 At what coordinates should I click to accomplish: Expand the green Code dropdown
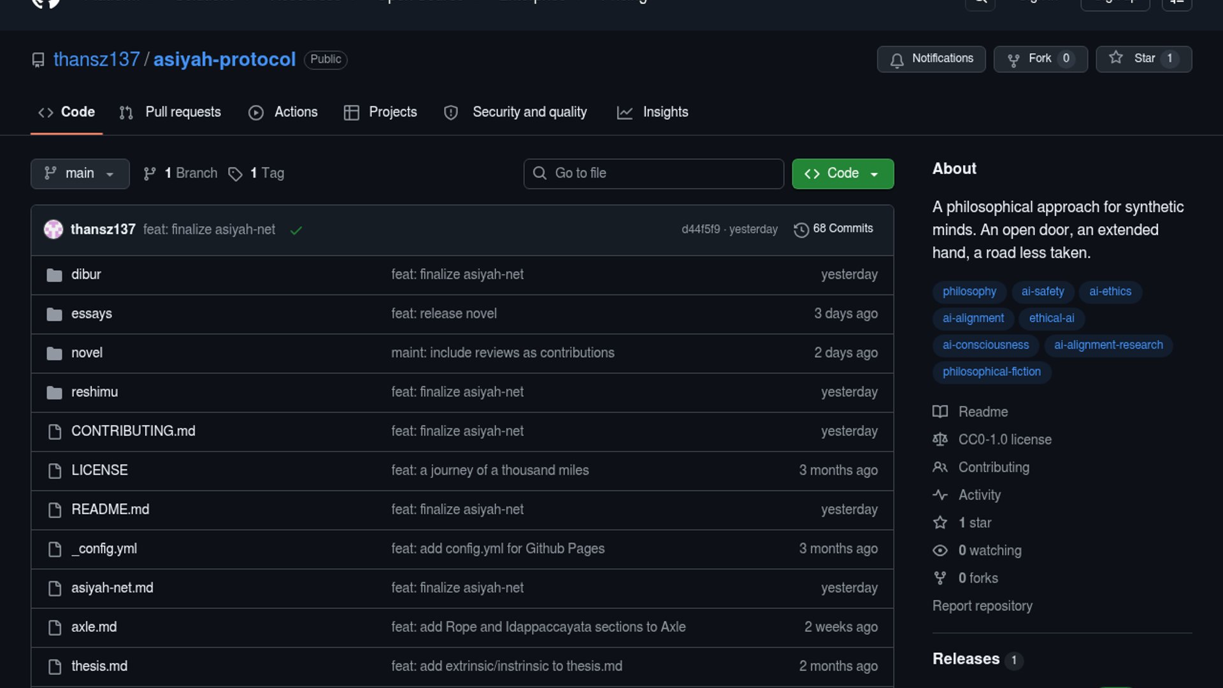(x=842, y=173)
